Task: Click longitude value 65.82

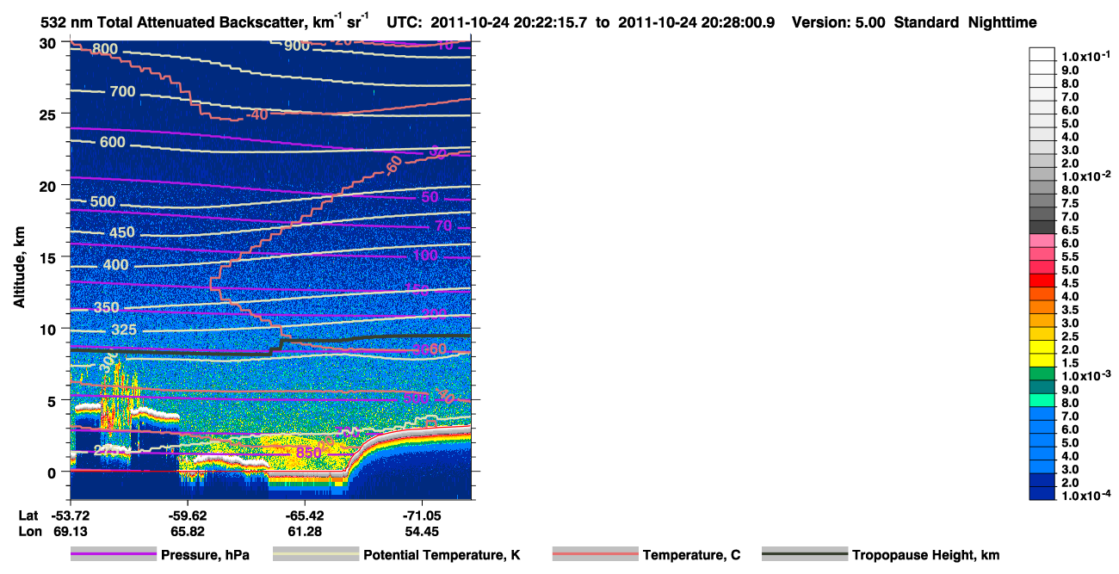Action: tap(188, 531)
